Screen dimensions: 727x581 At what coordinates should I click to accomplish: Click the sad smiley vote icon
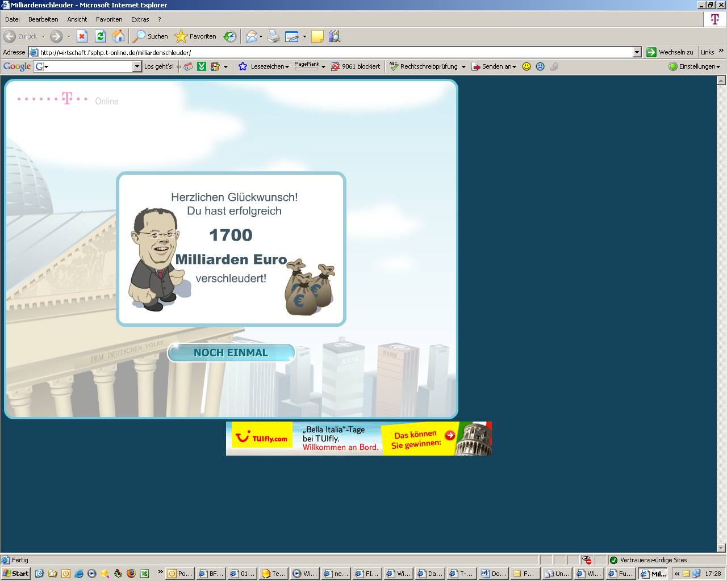(540, 66)
